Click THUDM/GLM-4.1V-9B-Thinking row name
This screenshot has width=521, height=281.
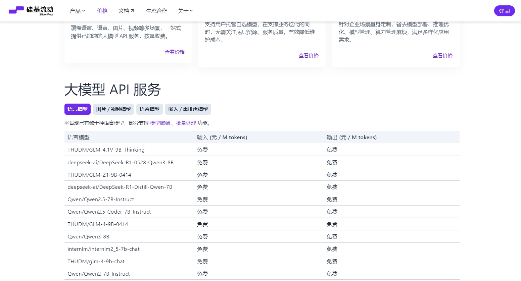[106, 150]
